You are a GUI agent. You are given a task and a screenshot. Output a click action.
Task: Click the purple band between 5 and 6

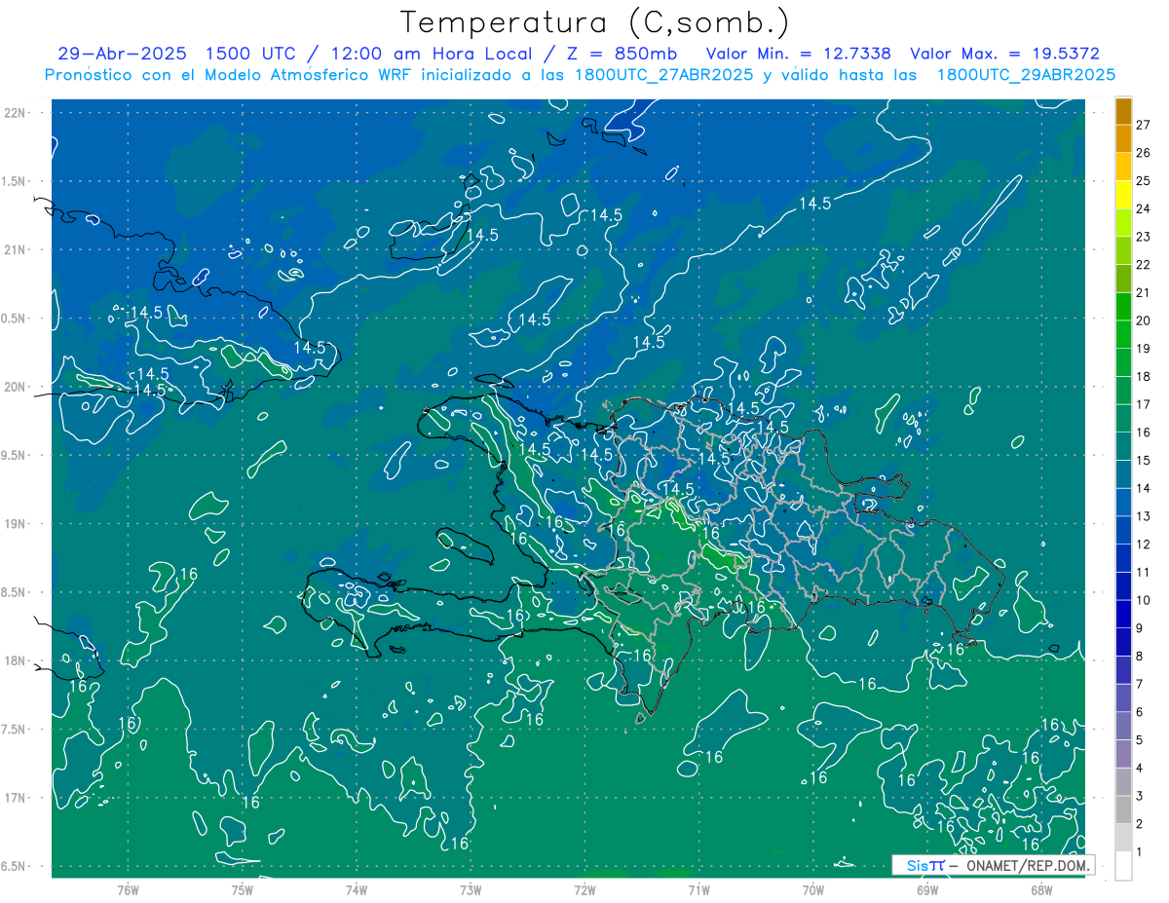click(1123, 726)
